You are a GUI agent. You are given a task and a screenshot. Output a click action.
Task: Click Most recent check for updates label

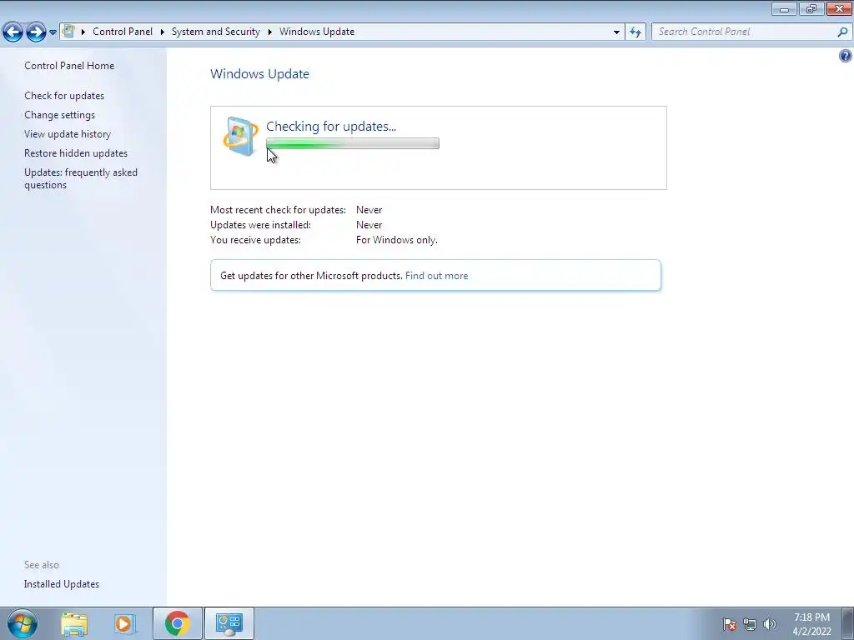pos(278,210)
